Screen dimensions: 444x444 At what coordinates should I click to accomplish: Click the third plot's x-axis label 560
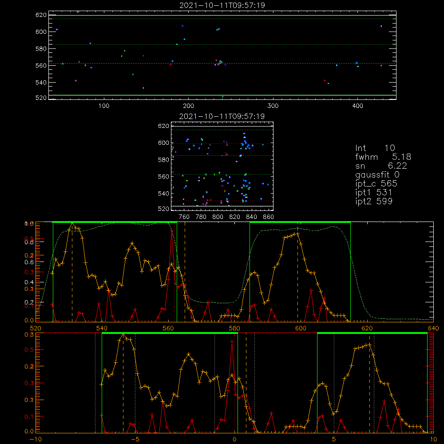(x=168, y=328)
